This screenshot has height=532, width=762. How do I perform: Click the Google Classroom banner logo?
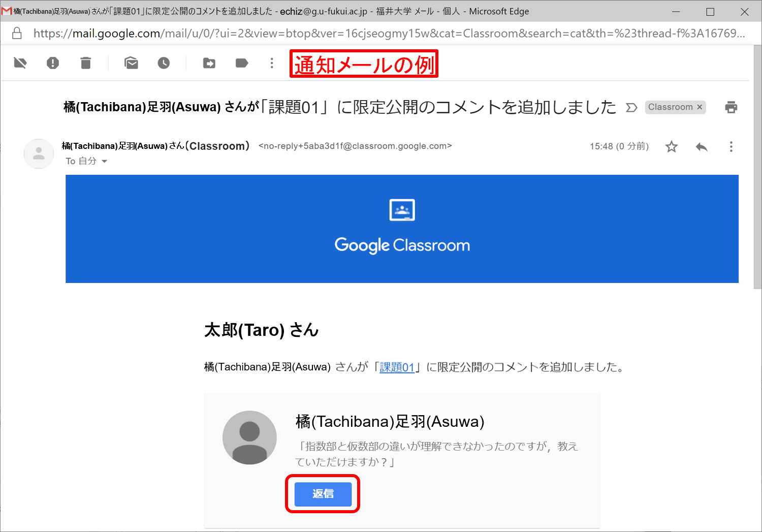pyautogui.click(x=402, y=226)
